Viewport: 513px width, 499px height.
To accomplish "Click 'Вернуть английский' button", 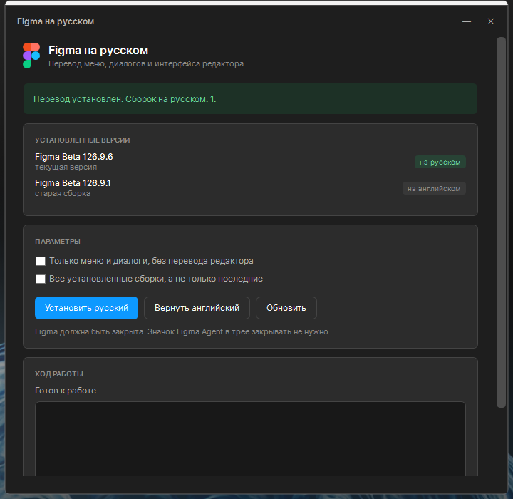I will click(197, 308).
